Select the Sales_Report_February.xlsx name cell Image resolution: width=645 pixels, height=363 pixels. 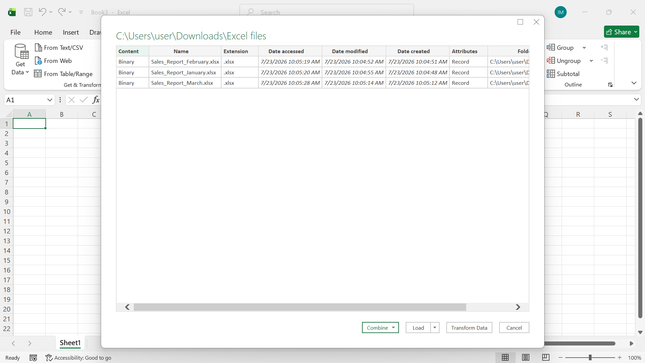click(185, 62)
